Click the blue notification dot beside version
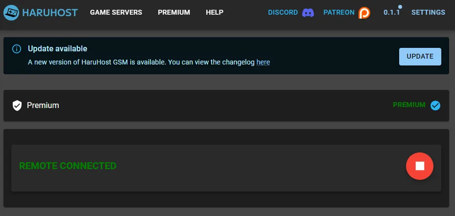Image resolution: width=455 pixels, height=216 pixels. 400,7
